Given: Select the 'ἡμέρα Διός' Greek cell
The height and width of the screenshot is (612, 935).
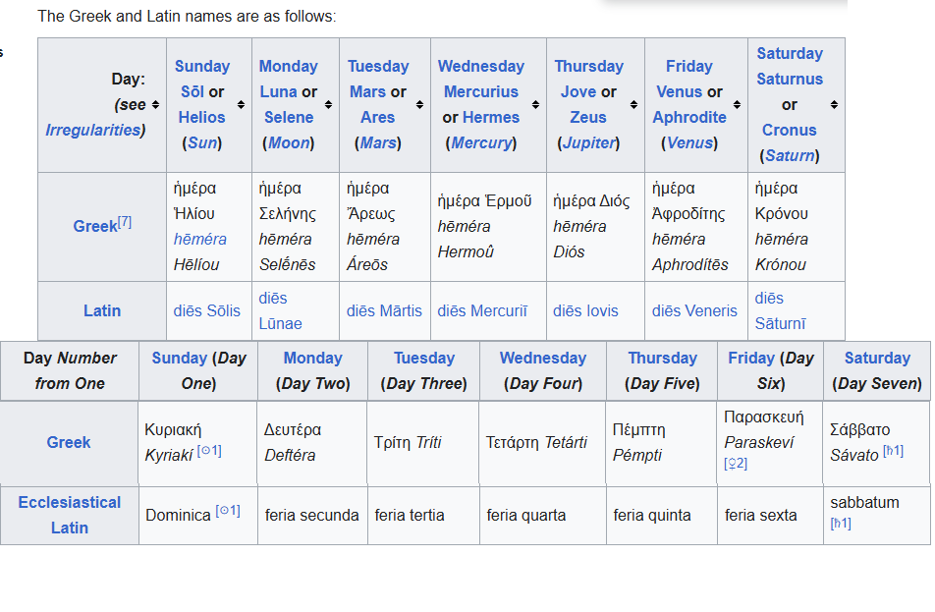Looking at the screenshot, I should coord(596,227).
